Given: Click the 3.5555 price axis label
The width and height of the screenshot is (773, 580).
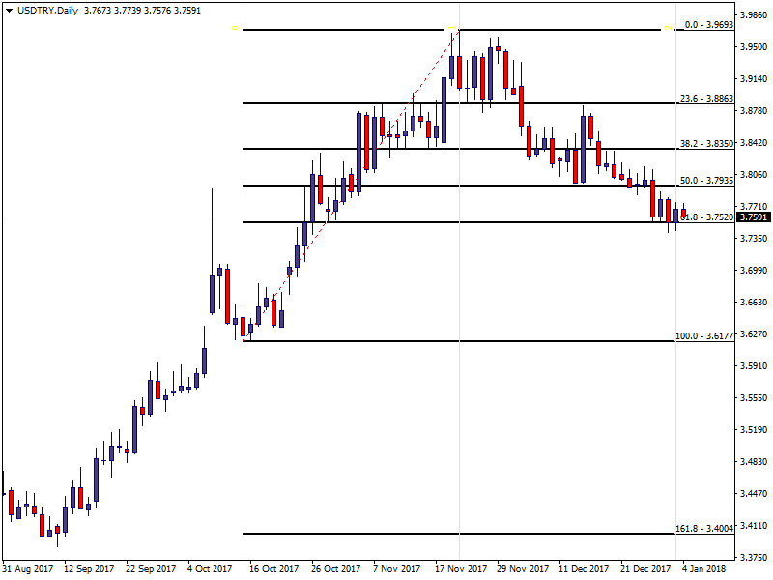Looking at the screenshot, I should click(754, 398).
